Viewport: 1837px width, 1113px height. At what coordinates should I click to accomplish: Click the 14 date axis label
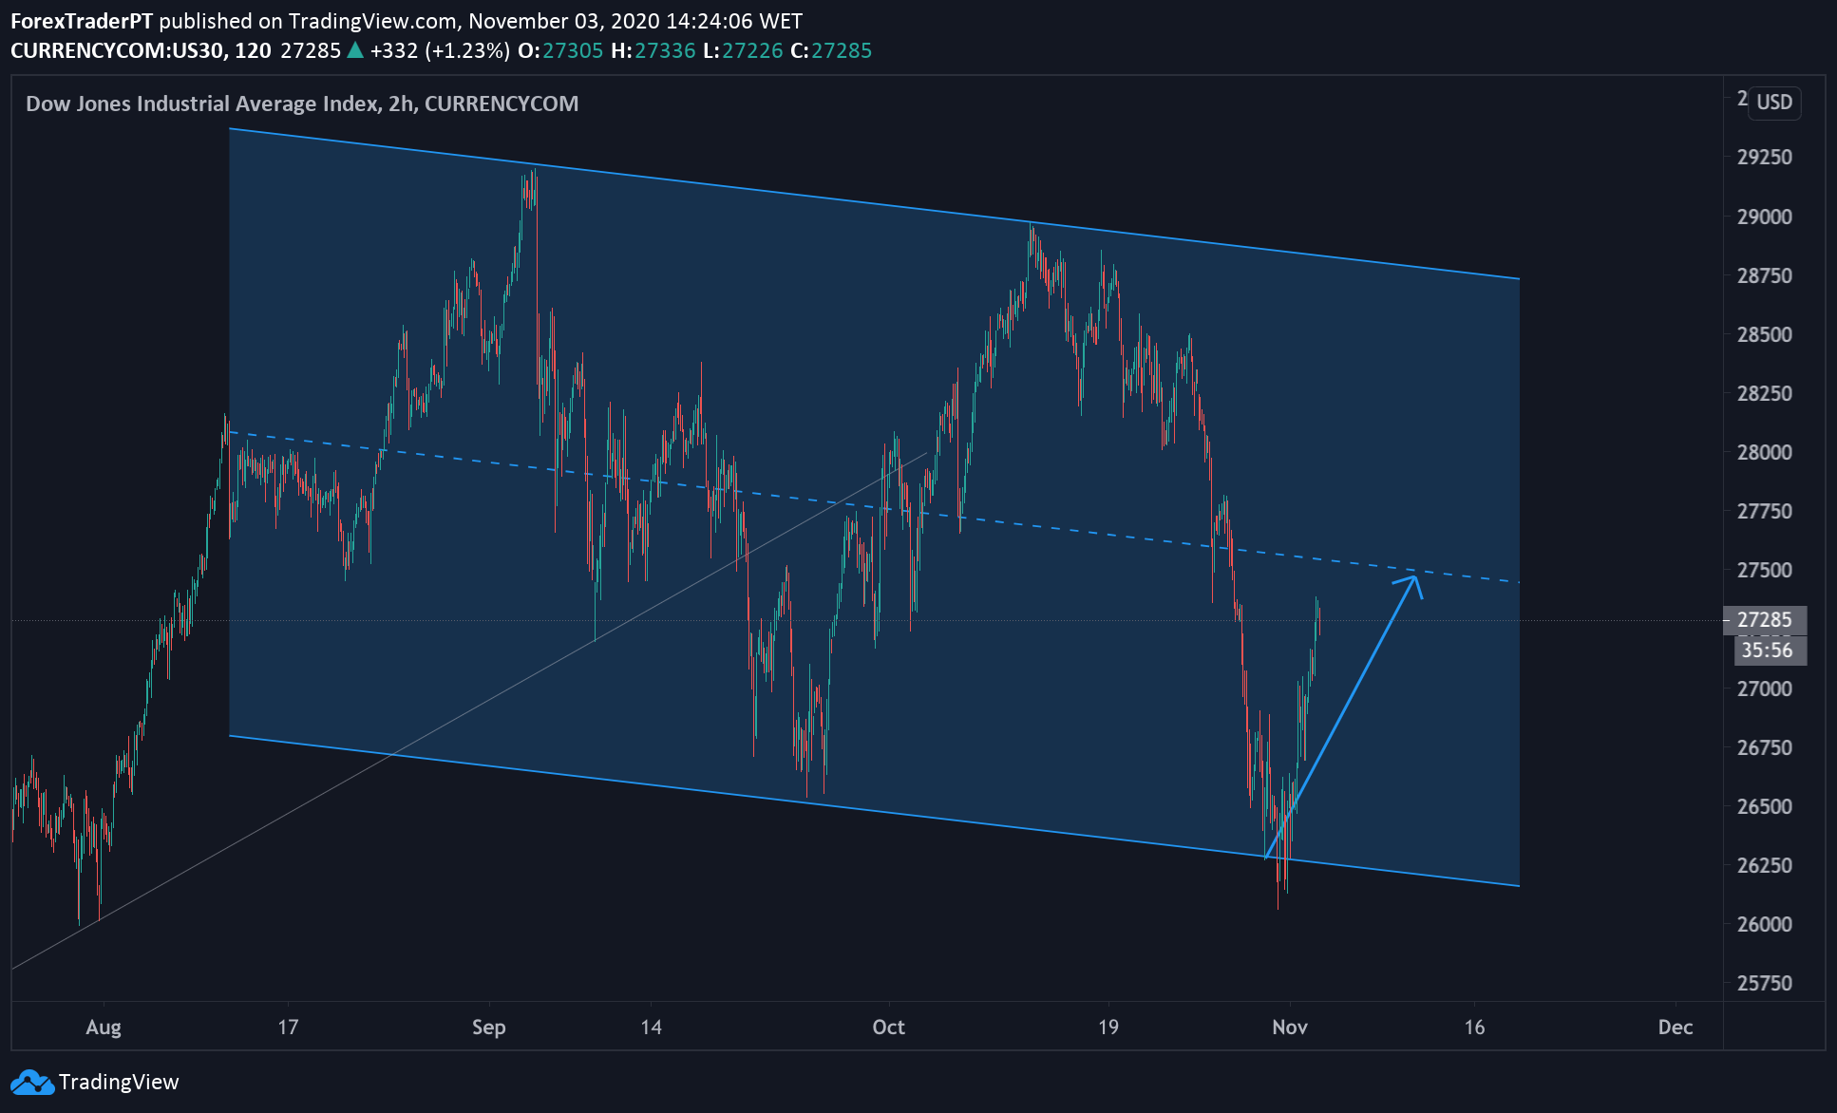[x=651, y=1027]
